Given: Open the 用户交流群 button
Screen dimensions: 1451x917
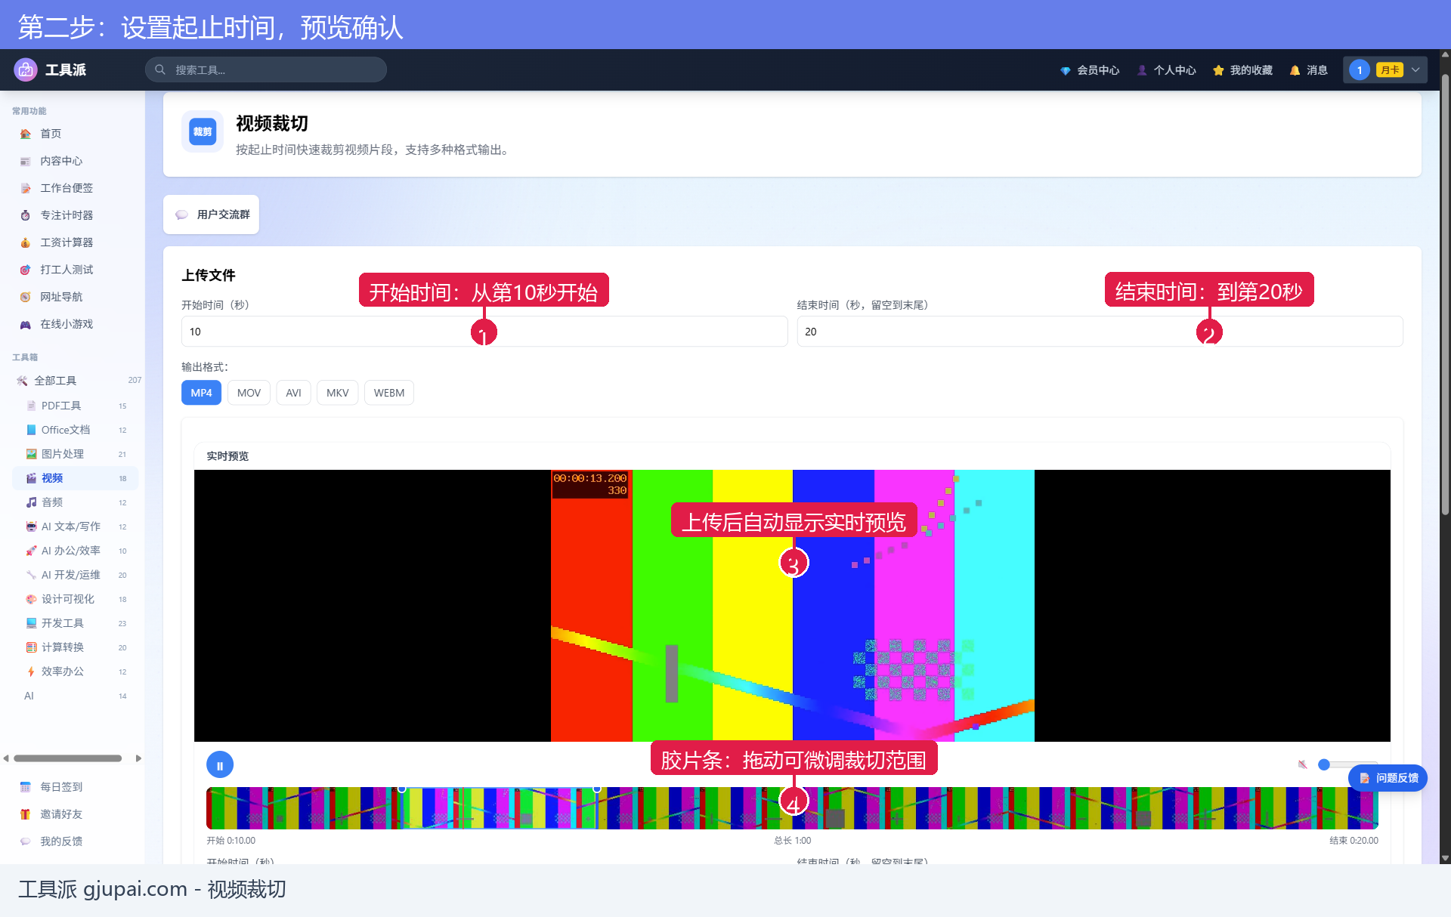Looking at the screenshot, I should click(212, 215).
